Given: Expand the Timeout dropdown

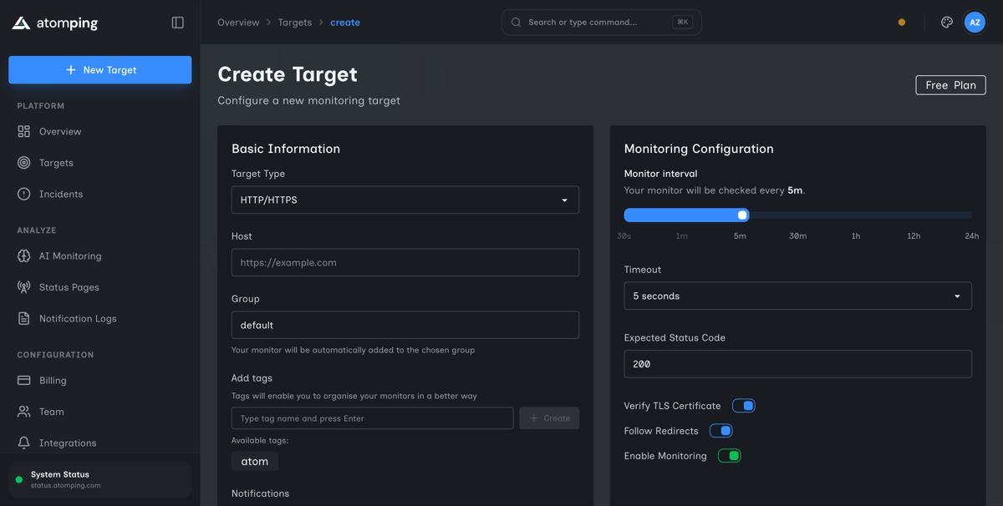Looking at the screenshot, I should (x=797, y=296).
